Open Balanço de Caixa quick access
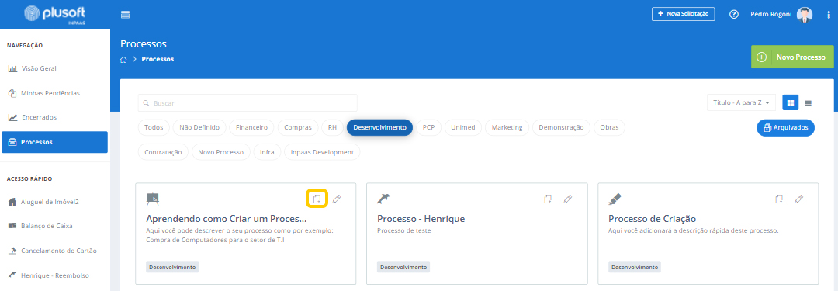Viewport: 838px width, 291px height. pyautogui.click(x=40, y=226)
